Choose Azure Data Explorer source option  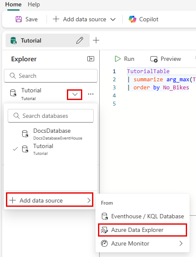142,230
